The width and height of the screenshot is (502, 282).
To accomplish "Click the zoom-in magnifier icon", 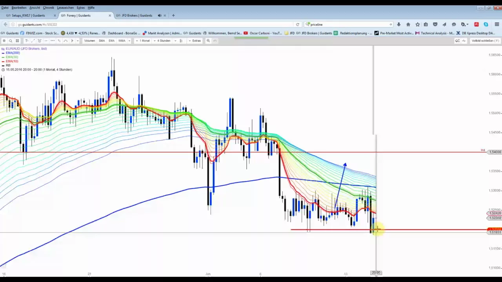I will click(x=208, y=41).
